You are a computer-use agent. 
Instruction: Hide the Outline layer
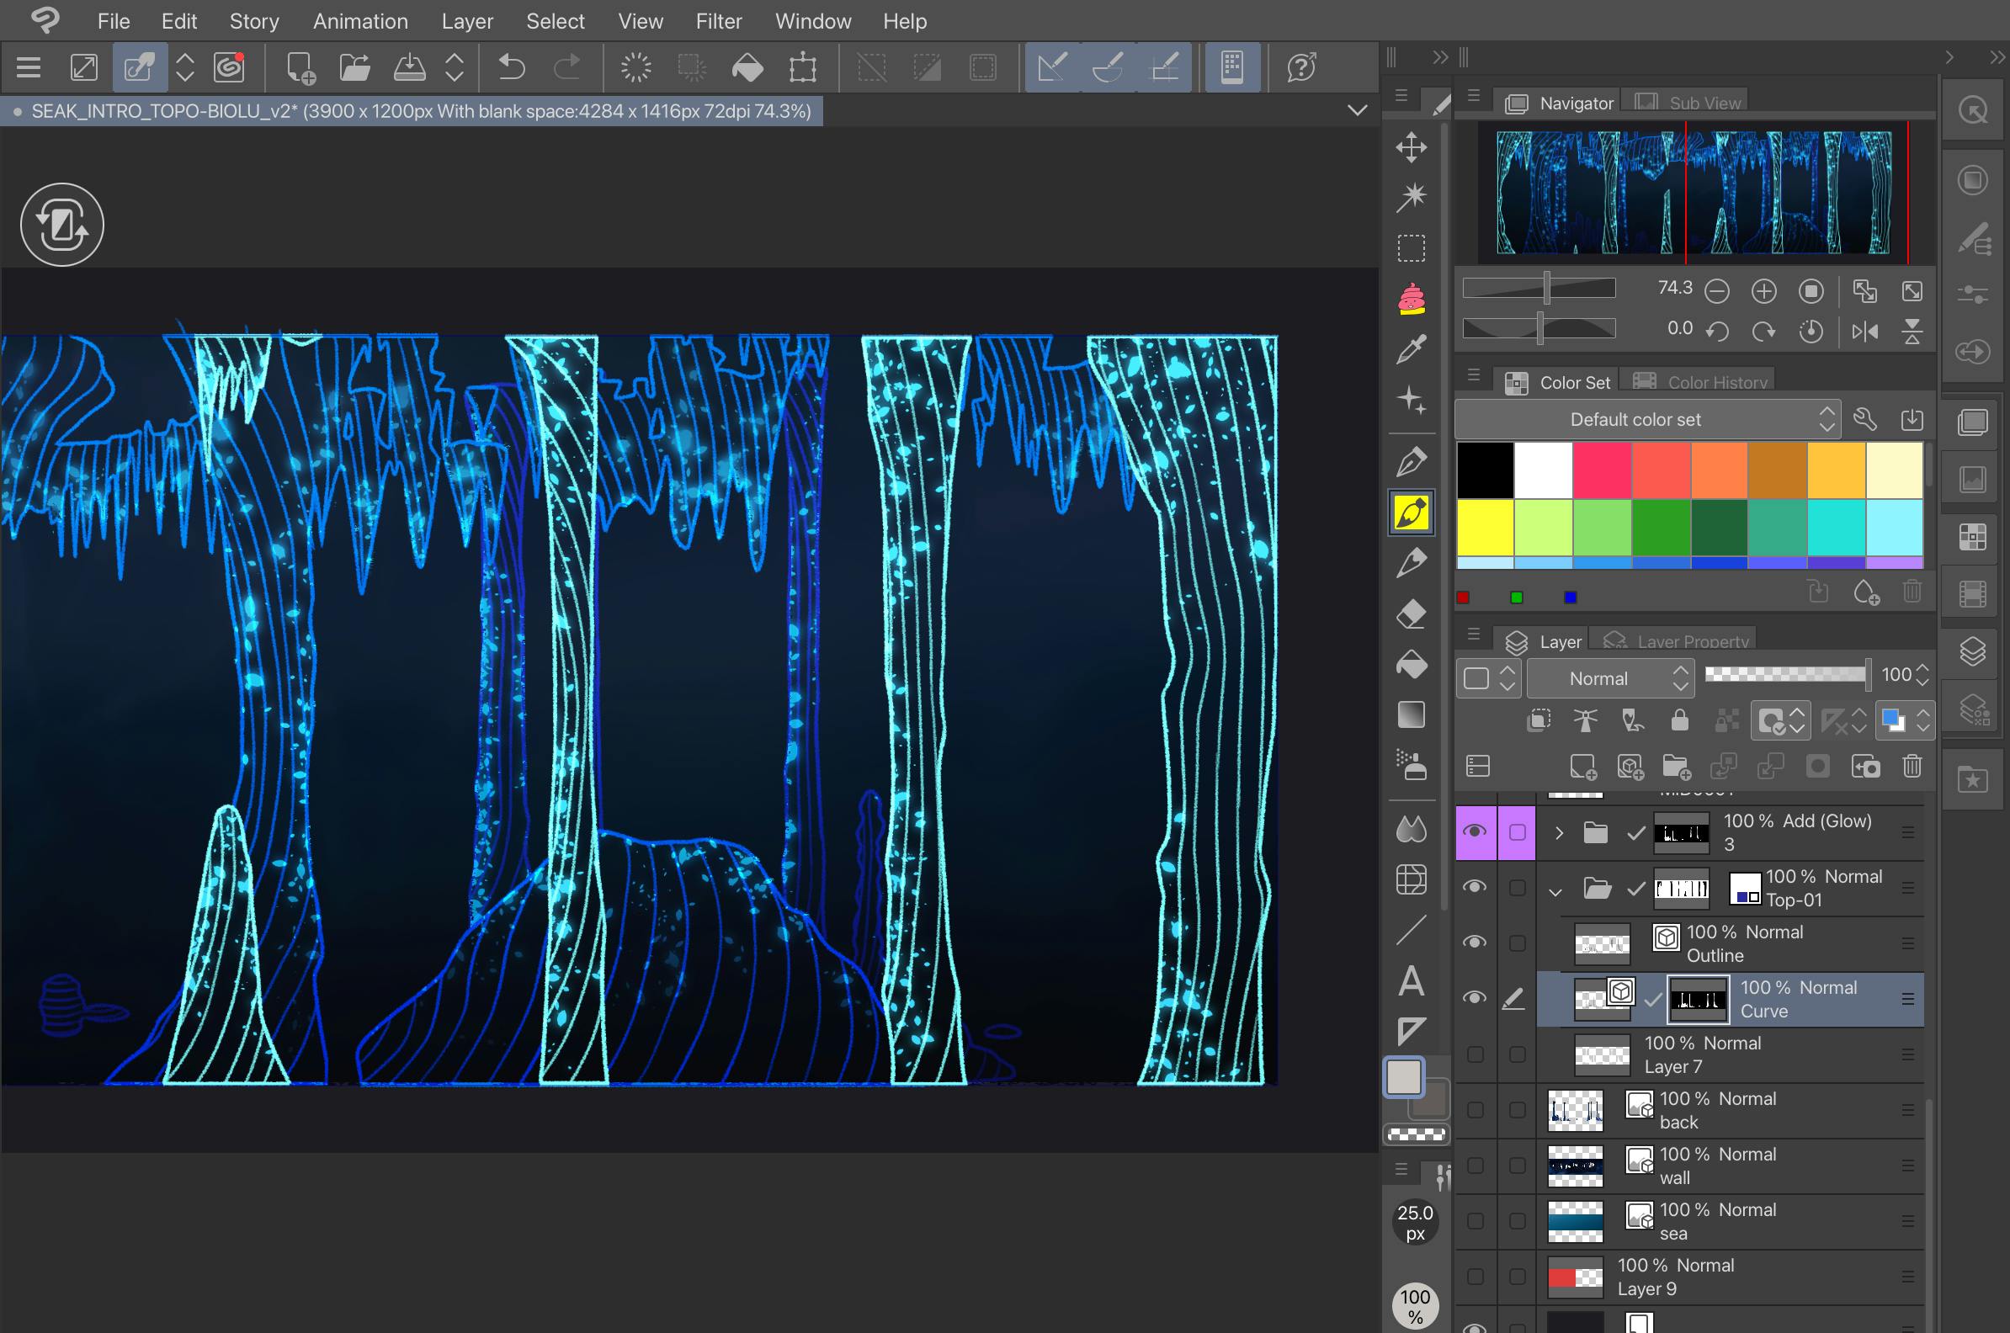(1476, 943)
